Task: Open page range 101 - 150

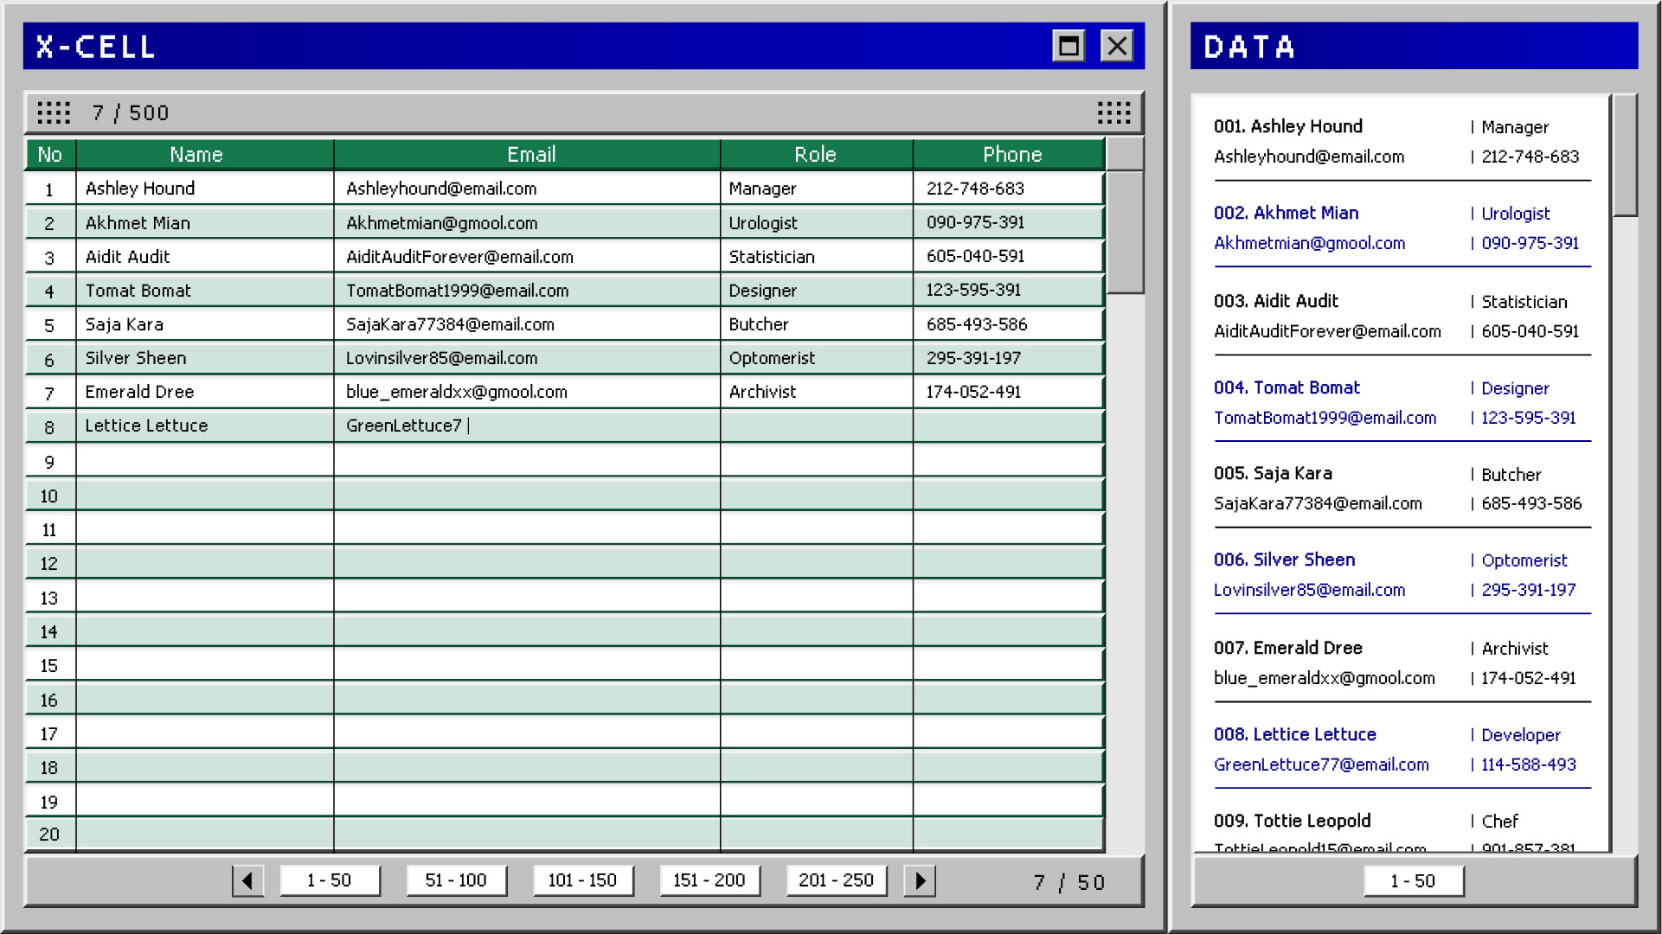Action: pyautogui.click(x=582, y=880)
